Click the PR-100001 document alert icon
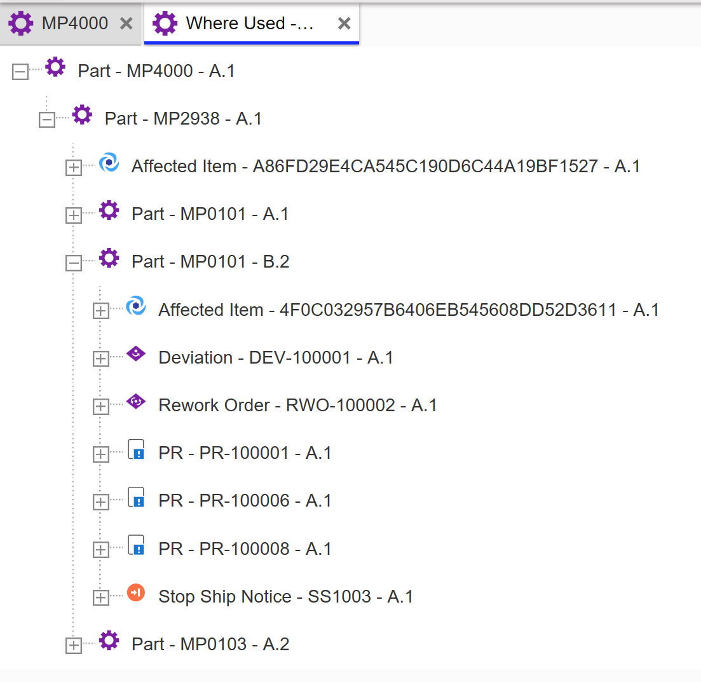 click(x=136, y=450)
